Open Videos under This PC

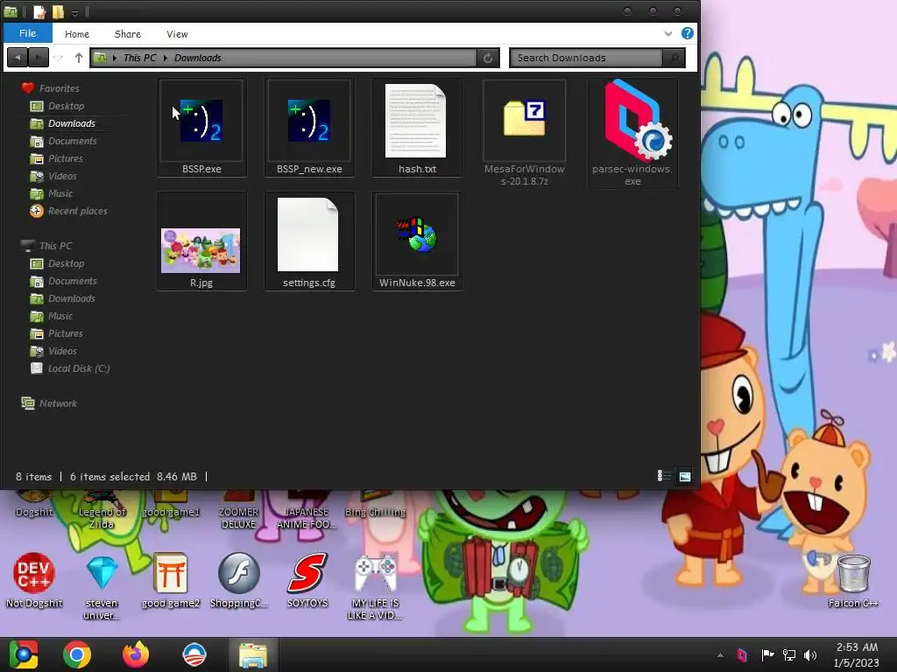(53, 351)
